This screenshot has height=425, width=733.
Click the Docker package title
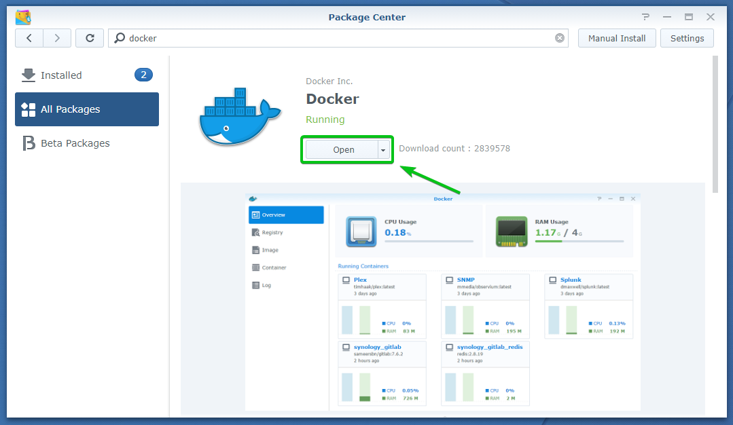pyautogui.click(x=332, y=99)
